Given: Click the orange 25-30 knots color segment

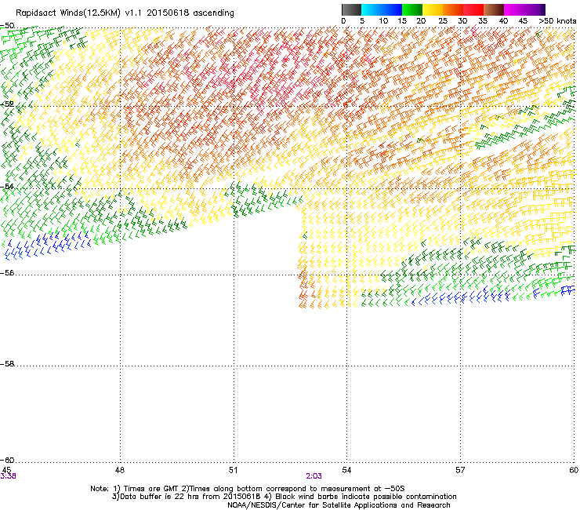Looking at the screenshot, I should point(453,9).
